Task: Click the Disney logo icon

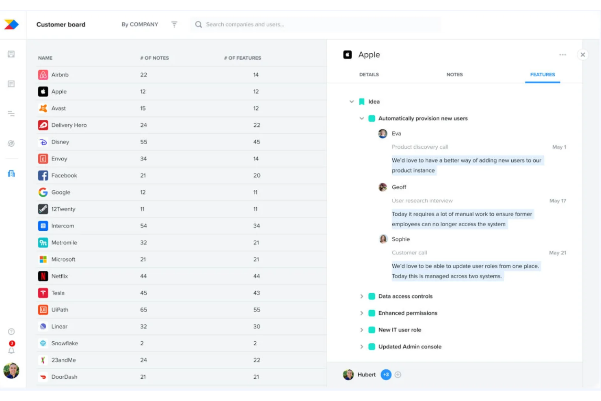Action: [x=43, y=142]
